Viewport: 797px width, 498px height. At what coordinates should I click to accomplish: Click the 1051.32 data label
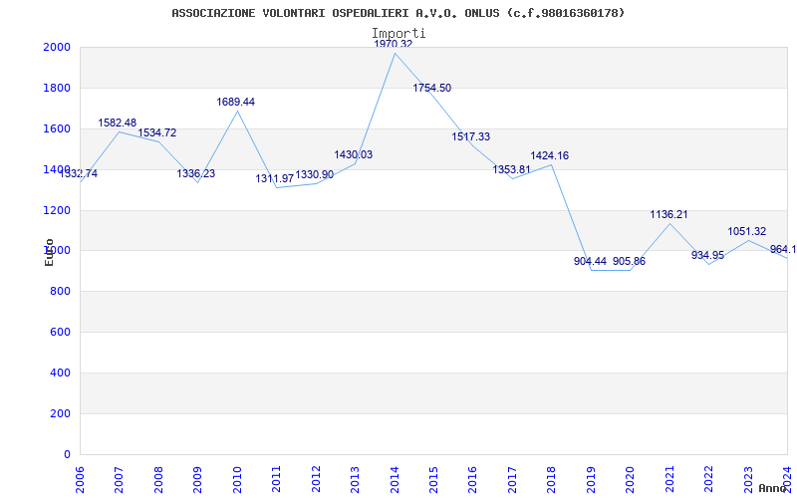click(746, 231)
